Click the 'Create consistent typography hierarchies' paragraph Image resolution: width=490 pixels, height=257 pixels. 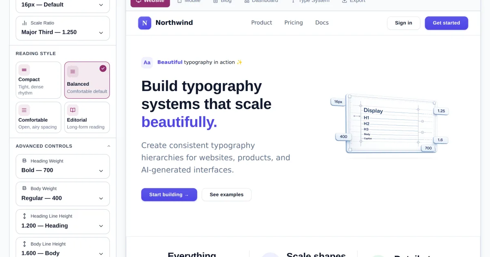(x=216, y=157)
